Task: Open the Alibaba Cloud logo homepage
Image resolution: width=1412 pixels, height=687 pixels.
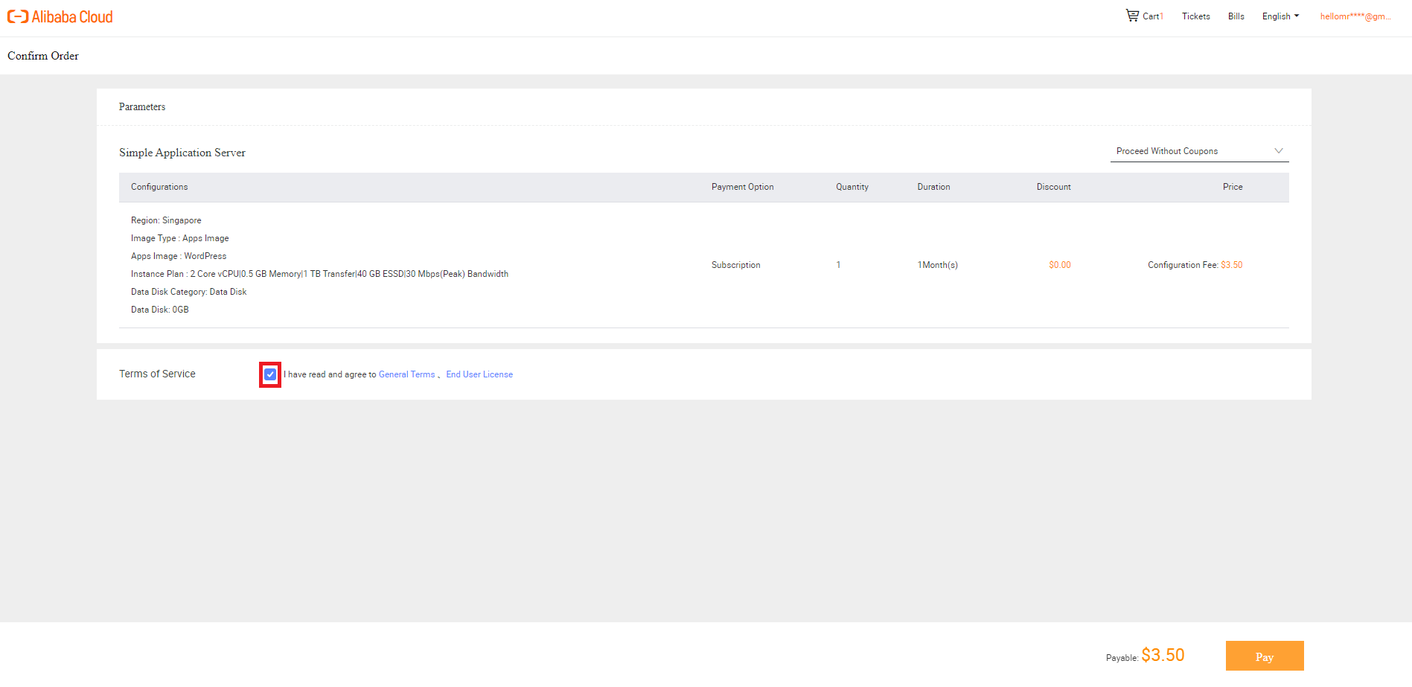Action: point(60,16)
